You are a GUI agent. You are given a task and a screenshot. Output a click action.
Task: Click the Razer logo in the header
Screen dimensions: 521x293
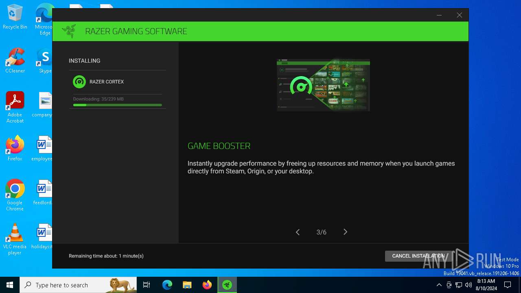point(69,31)
